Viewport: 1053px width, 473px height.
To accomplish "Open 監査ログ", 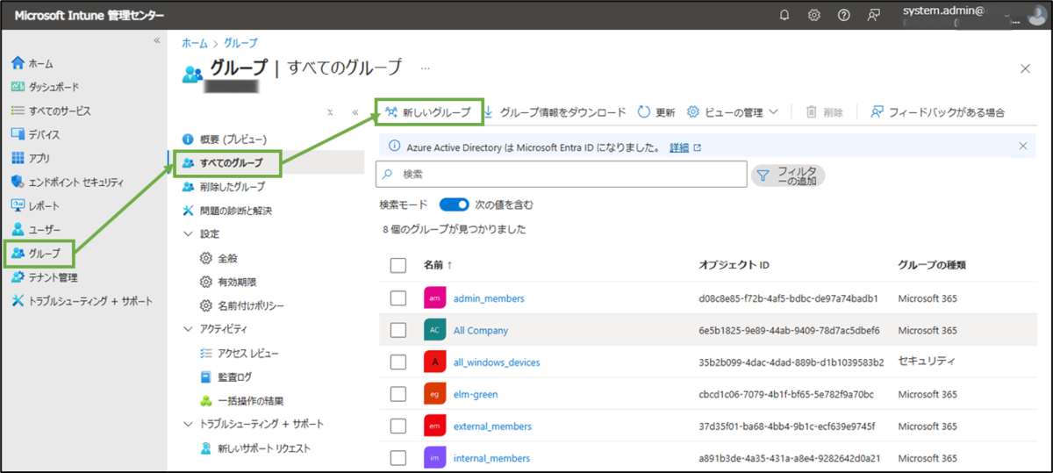I will point(226,376).
